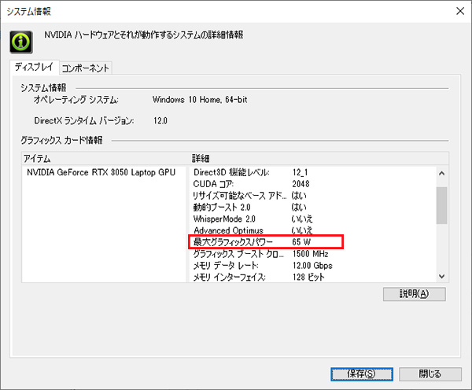
Task: Select NVIDIA GeForce RTX 3050 Laptop GPU item
Action: [x=101, y=172]
